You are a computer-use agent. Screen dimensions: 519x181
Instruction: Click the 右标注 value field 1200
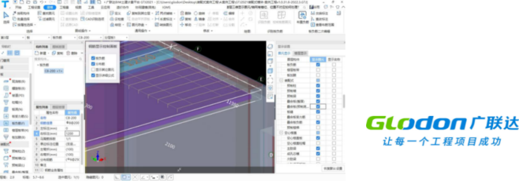[x=72, y=133]
